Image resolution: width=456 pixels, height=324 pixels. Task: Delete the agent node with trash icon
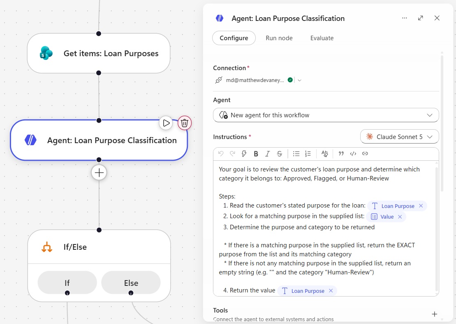[x=185, y=123]
